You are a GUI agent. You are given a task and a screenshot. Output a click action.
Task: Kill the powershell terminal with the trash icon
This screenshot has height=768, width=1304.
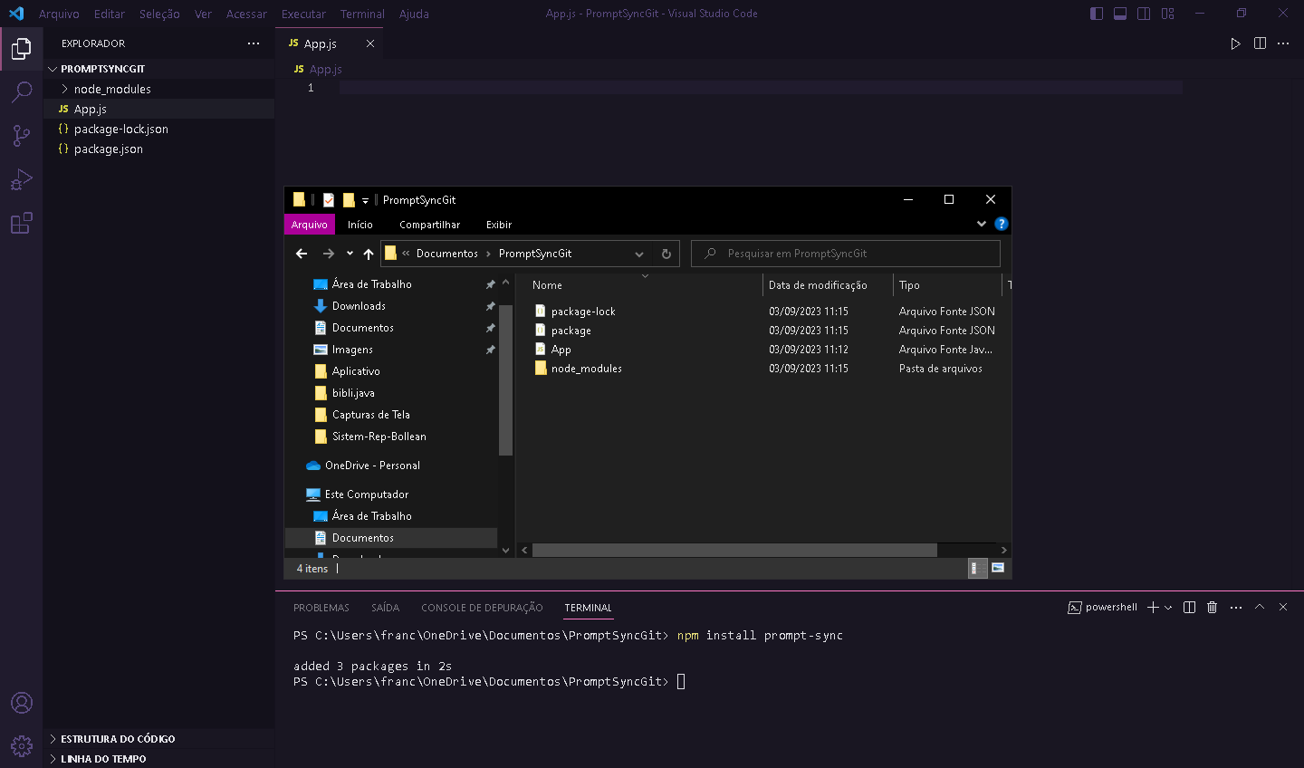point(1212,607)
